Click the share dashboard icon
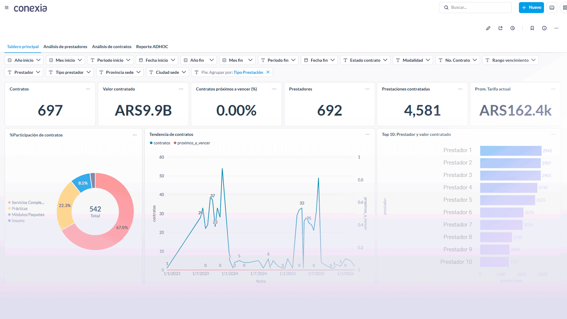 point(500,28)
